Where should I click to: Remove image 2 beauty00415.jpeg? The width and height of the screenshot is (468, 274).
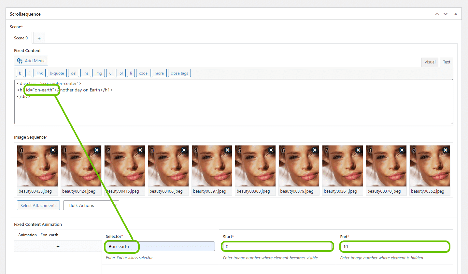pos(140,150)
